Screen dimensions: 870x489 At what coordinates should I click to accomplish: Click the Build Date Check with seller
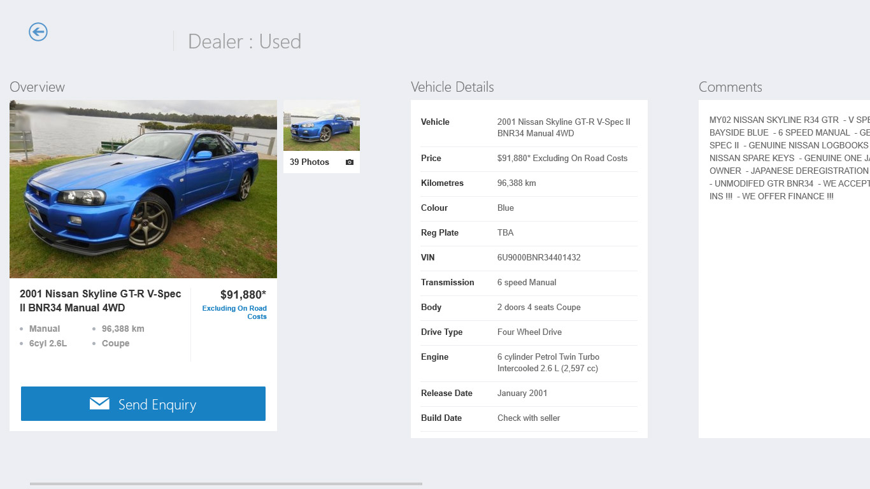click(x=529, y=418)
